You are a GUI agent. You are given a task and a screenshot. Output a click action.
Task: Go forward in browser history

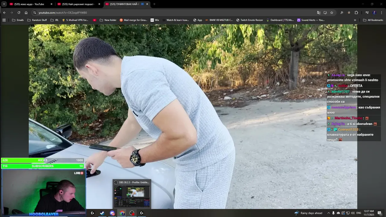click(x=11, y=13)
